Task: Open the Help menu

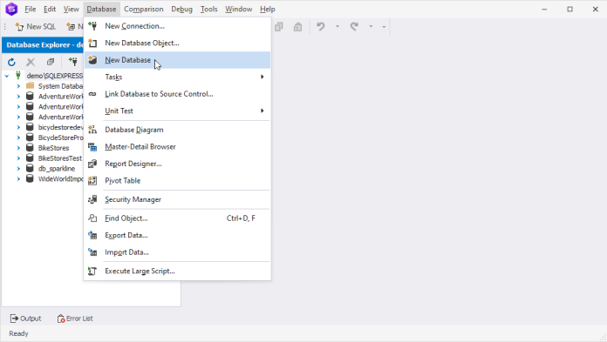Action: [x=268, y=9]
